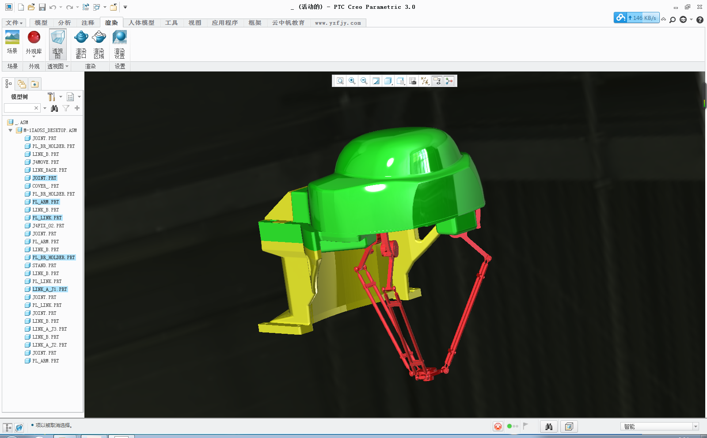
Task: Click the binoculars find icon in model tree
Action: click(x=54, y=108)
